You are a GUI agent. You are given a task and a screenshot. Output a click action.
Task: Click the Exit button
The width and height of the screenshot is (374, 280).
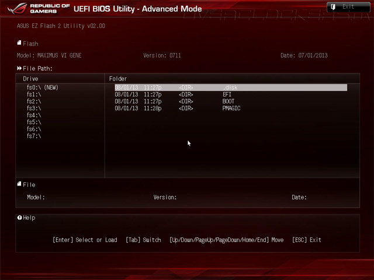(x=348, y=7)
